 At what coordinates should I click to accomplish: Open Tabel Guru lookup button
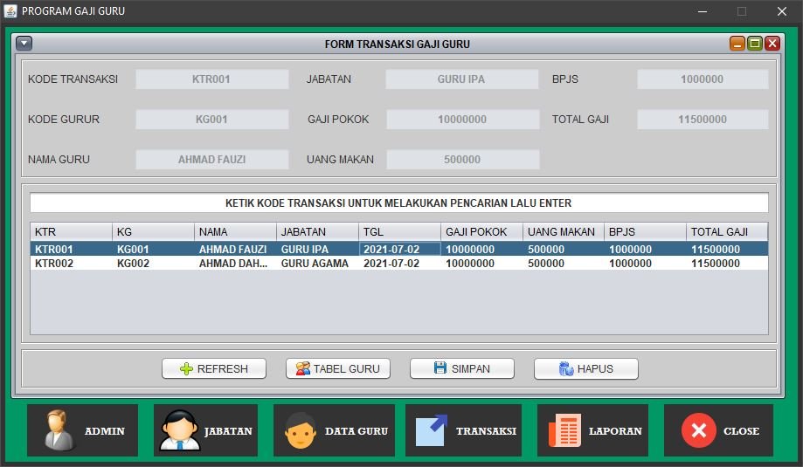click(x=337, y=368)
